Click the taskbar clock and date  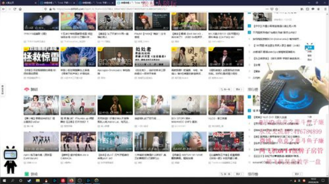313,181
